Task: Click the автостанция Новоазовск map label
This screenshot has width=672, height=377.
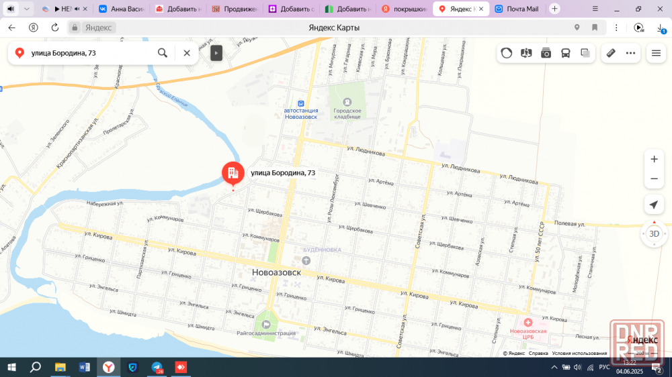Action: coord(301,113)
